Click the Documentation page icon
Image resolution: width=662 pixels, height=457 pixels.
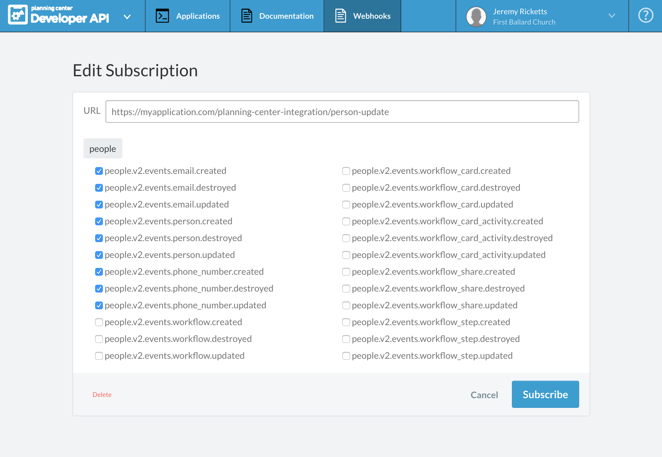(247, 16)
